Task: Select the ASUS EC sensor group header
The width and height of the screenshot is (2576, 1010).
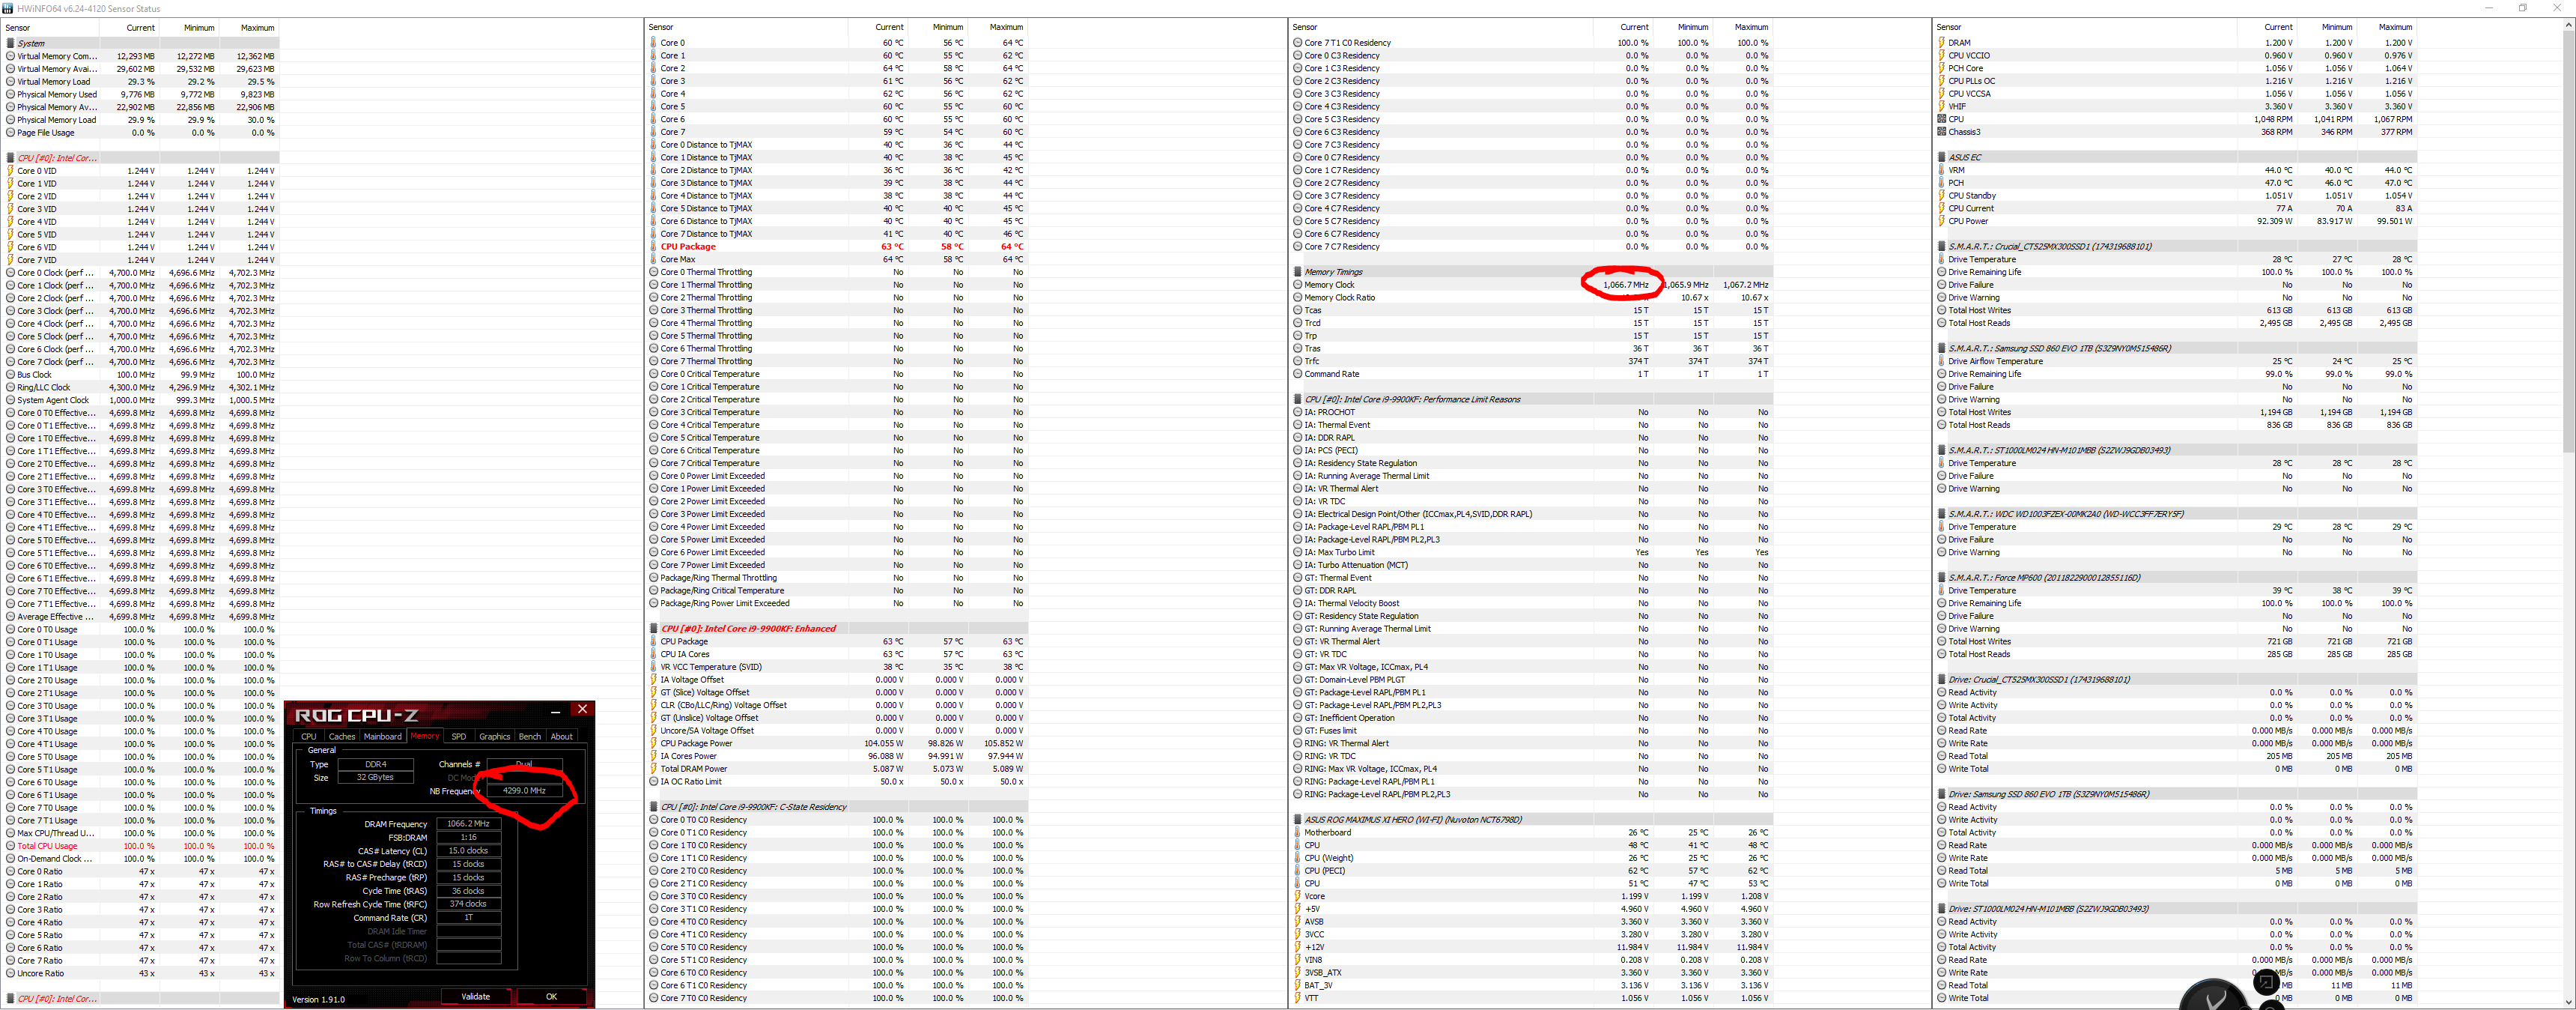Action: tap(1965, 157)
